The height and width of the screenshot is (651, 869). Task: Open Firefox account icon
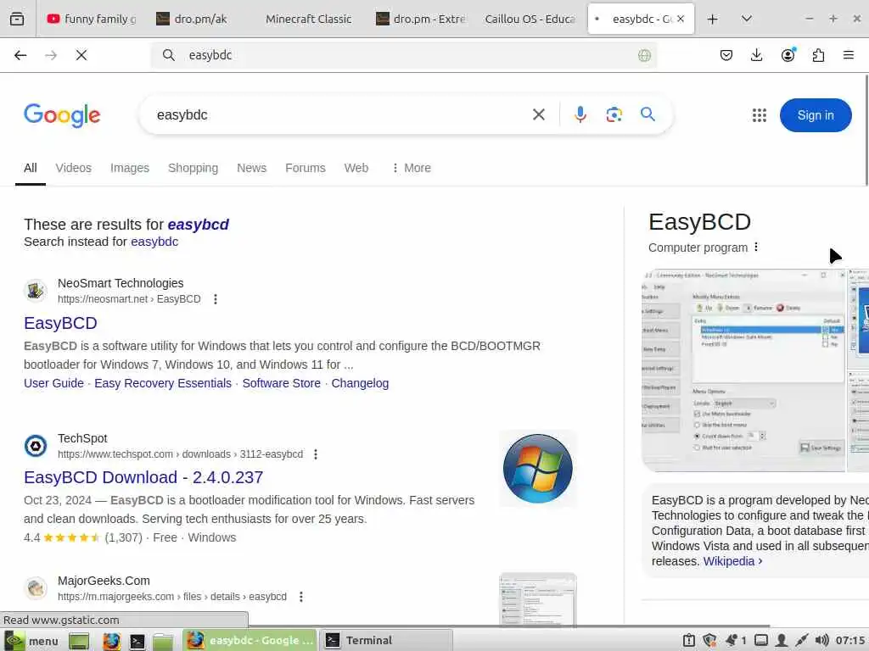pyautogui.click(x=788, y=55)
